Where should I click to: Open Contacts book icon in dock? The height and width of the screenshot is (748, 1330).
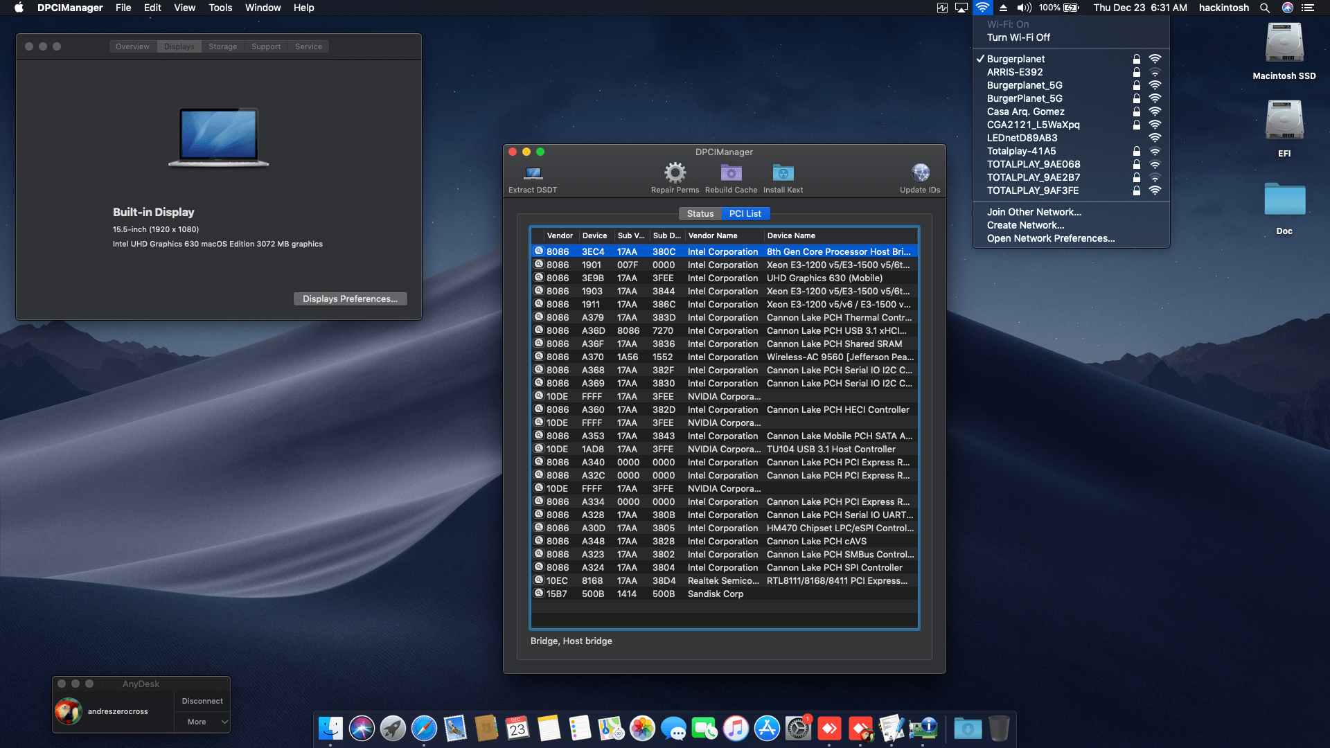[x=486, y=728]
